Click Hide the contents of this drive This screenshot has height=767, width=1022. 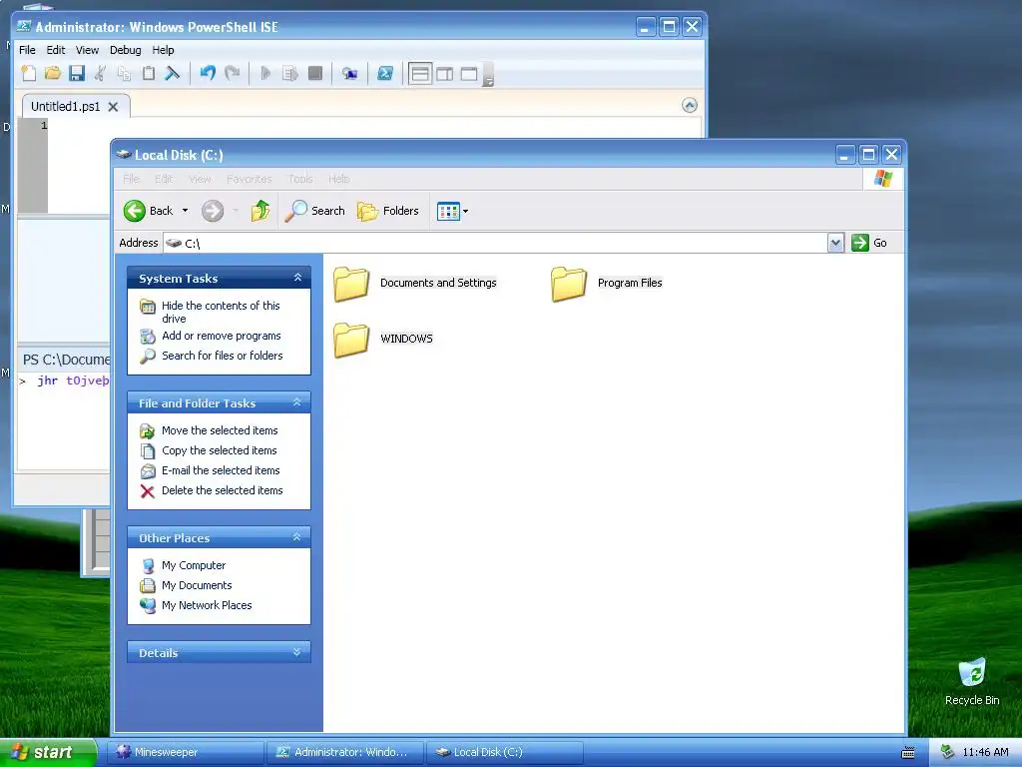(x=221, y=312)
